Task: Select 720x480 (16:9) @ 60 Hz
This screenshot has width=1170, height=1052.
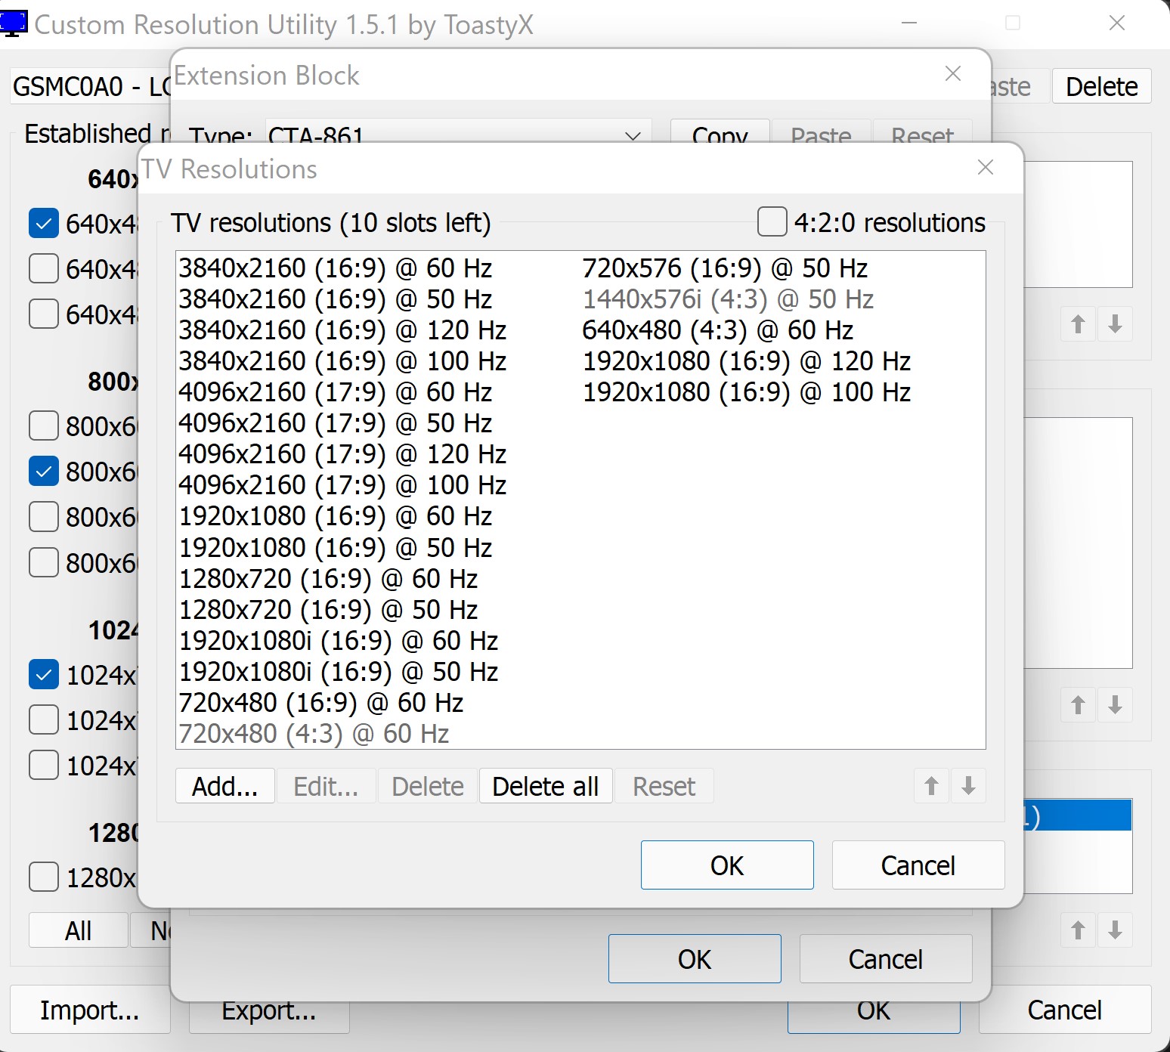Action: (x=321, y=703)
